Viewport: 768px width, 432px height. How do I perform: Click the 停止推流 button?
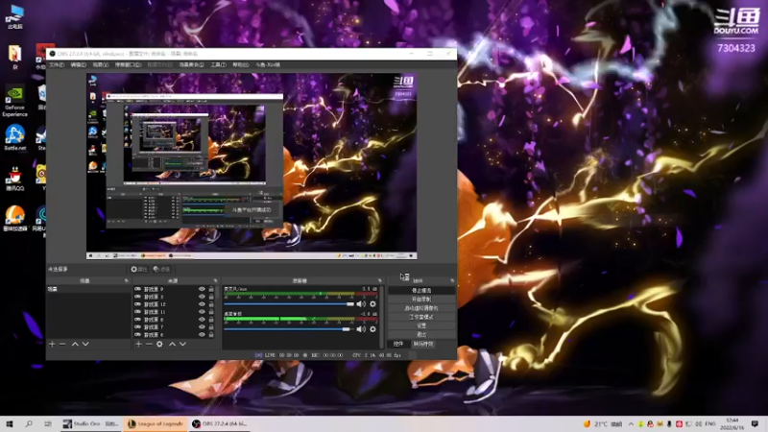pyautogui.click(x=421, y=291)
